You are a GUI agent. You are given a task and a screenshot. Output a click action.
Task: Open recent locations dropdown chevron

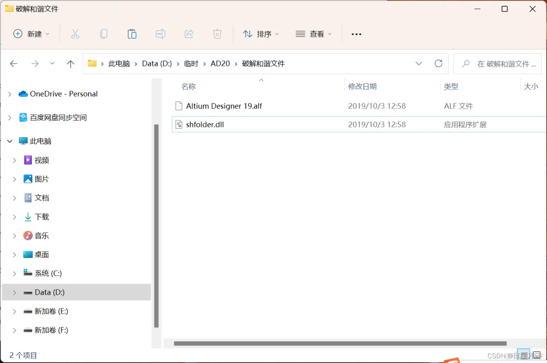point(52,63)
